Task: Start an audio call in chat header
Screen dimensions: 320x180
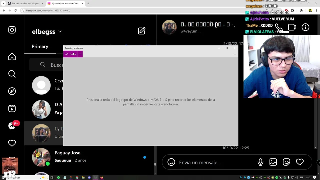Action: 278,27
